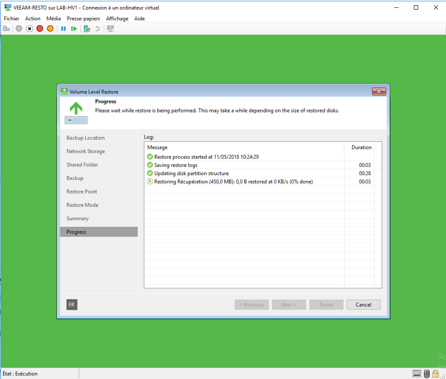This screenshot has height=379, width=446.
Task: Cancel the volume restore process
Action: pyautogui.click(x=364, y=304)
